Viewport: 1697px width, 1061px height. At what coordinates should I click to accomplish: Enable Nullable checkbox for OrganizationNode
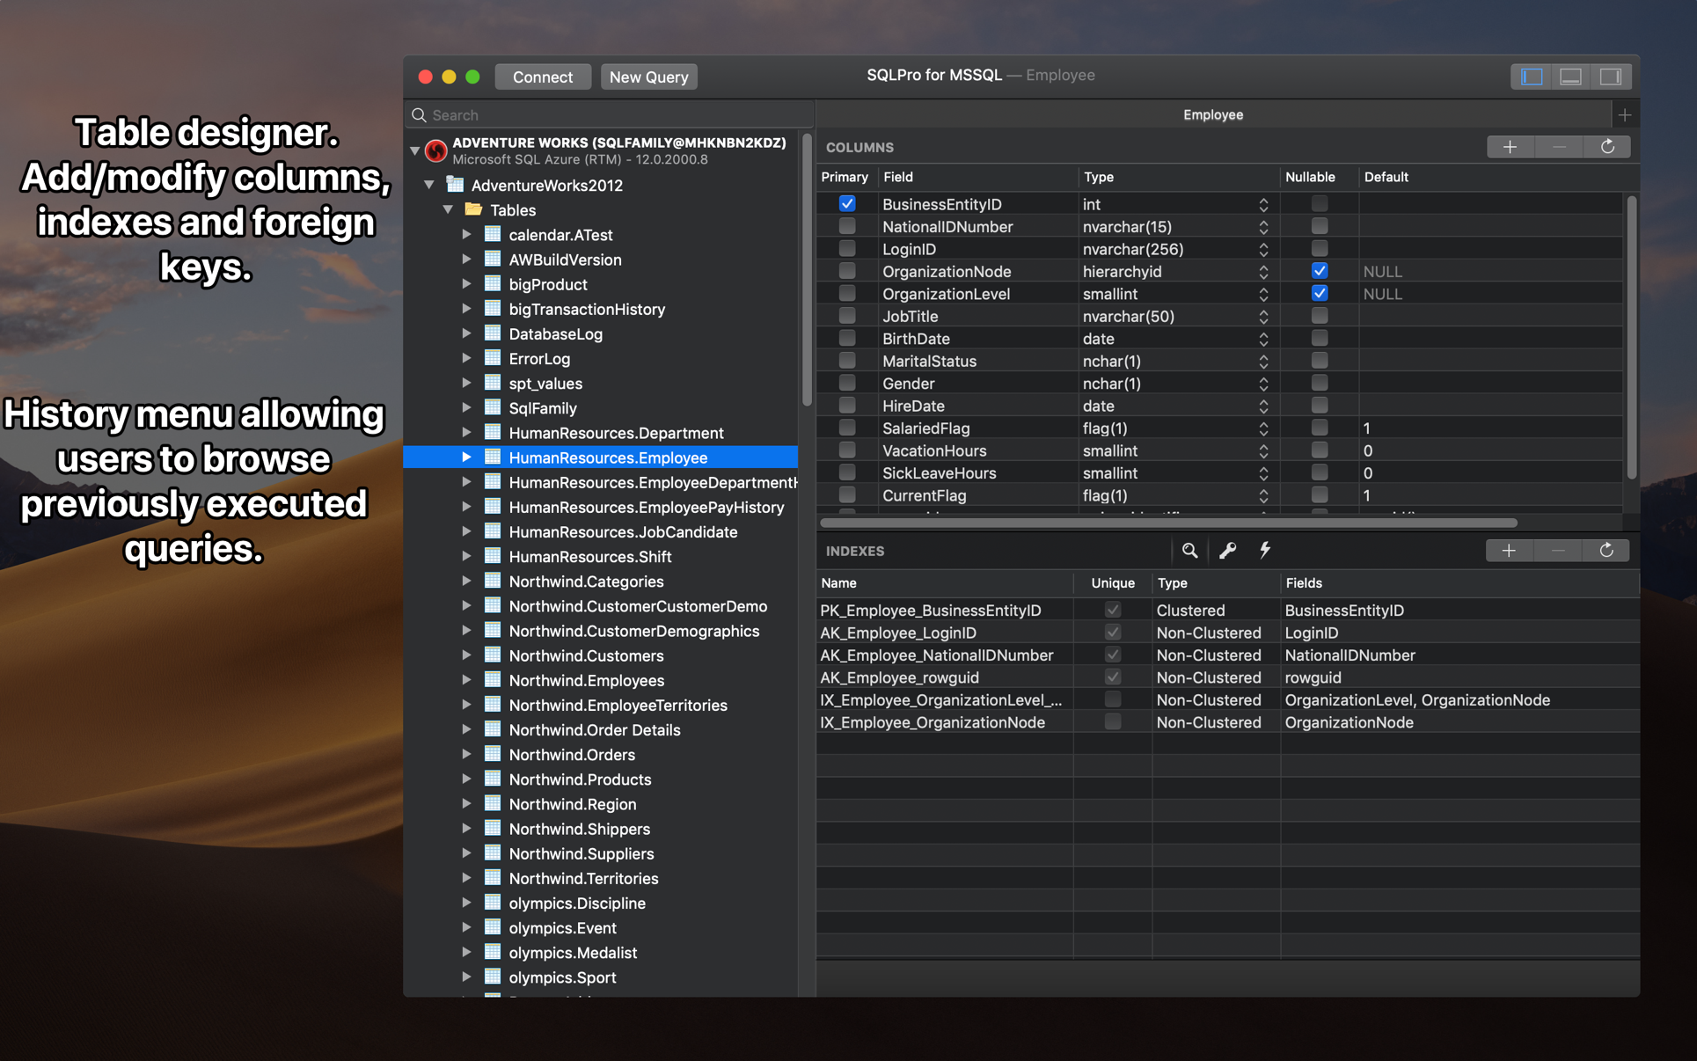pos(1320,271)
